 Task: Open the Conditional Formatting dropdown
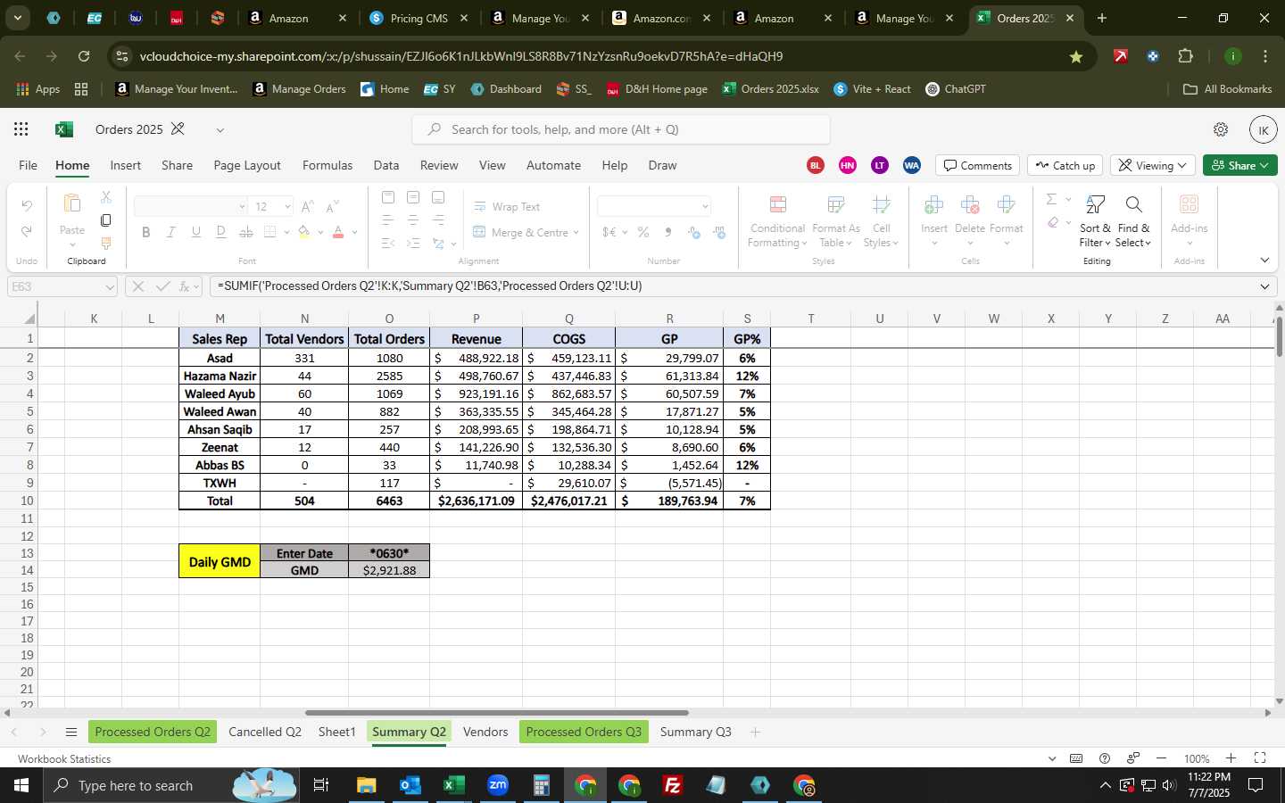pyautogui.click(x=778, y=221)
